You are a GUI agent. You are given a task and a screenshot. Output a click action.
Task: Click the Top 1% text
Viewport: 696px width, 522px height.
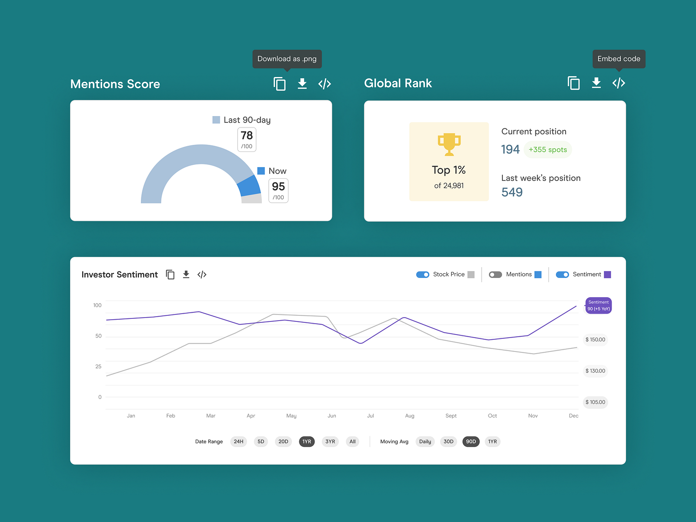coord(448,170)
